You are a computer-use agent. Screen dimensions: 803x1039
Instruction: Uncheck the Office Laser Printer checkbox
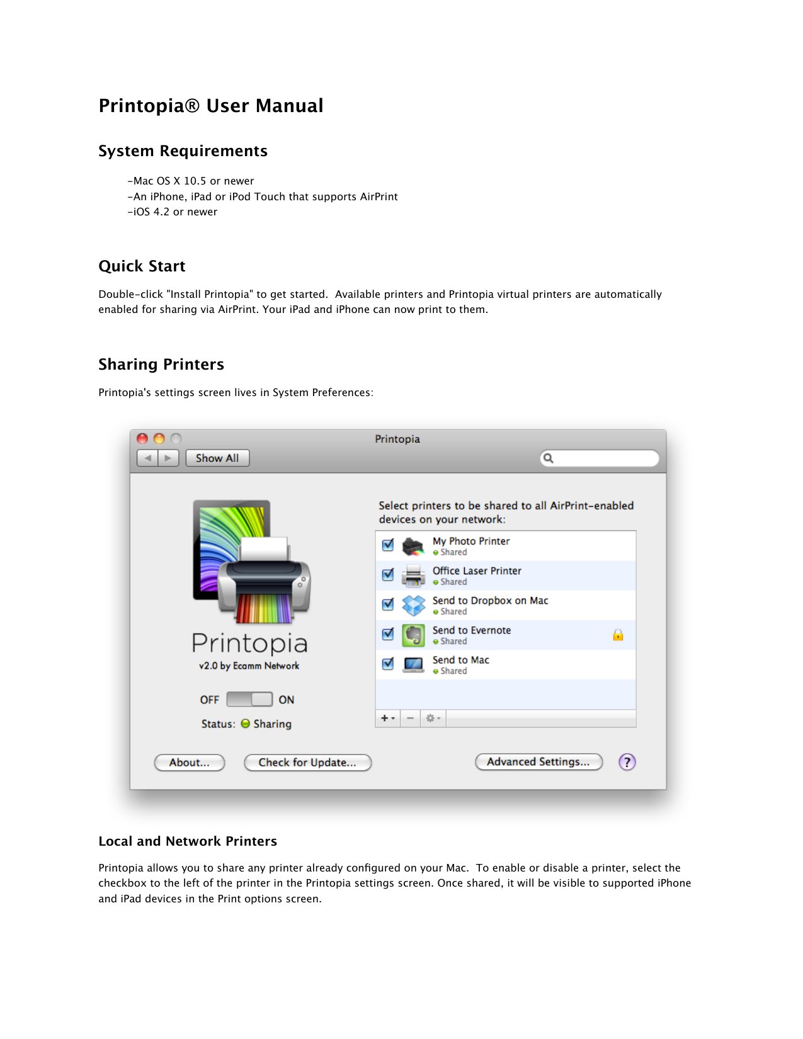pyautogui.click(x=388, y=574)
